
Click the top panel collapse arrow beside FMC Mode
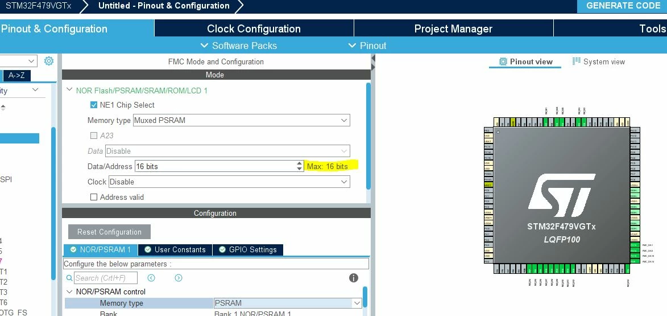coord(374,58)
